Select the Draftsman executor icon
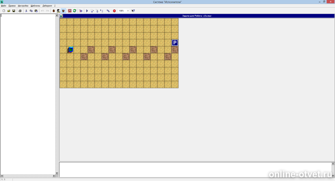Viewport: 335px width, 181px height. (x=58, y=11)
